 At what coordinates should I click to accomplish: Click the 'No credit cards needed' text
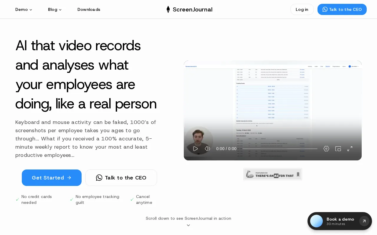point(37,199)
